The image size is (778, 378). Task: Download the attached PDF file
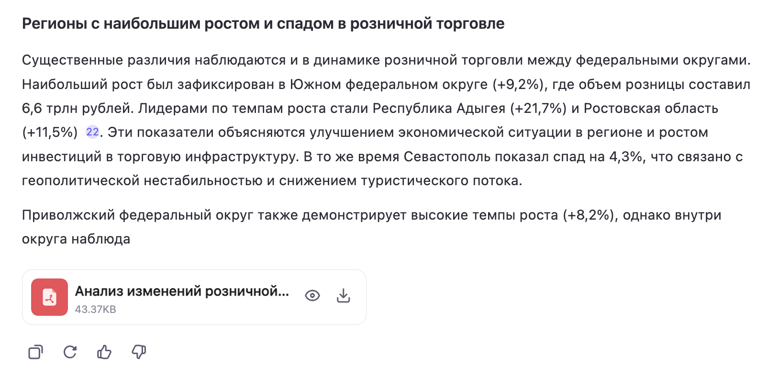(x=343, y=296)
